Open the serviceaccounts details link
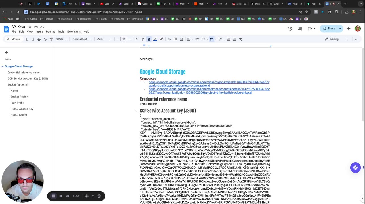Viewport: 365px width, 204px height. 209,91
